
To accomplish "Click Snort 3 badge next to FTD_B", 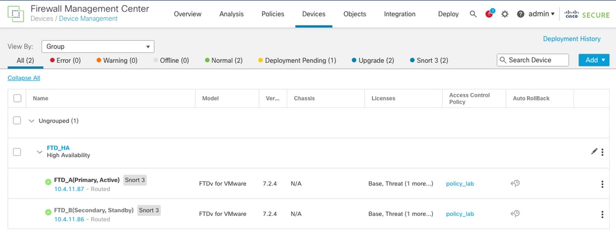I will point(149,210).
